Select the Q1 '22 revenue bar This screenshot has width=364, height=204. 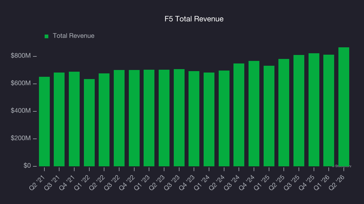coord(89,123)
